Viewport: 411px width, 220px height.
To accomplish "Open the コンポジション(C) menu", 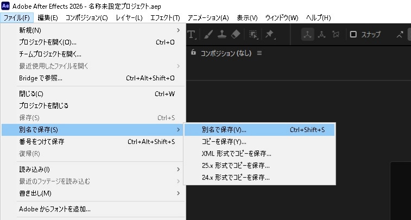I will pos(86,18).
